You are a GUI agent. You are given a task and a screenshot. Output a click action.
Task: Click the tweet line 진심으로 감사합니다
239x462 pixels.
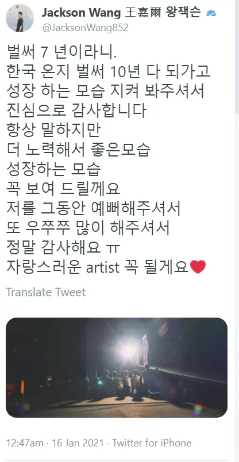pos(76,111)
